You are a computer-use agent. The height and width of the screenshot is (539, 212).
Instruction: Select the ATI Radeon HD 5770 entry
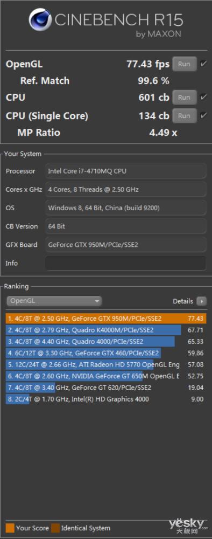(106, 364)
